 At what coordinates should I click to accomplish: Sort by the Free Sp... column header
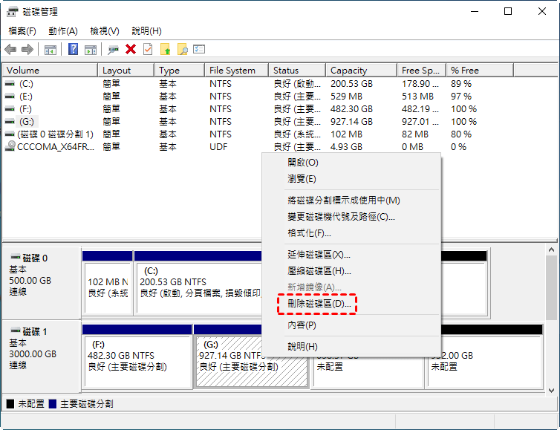coord(421,71)
